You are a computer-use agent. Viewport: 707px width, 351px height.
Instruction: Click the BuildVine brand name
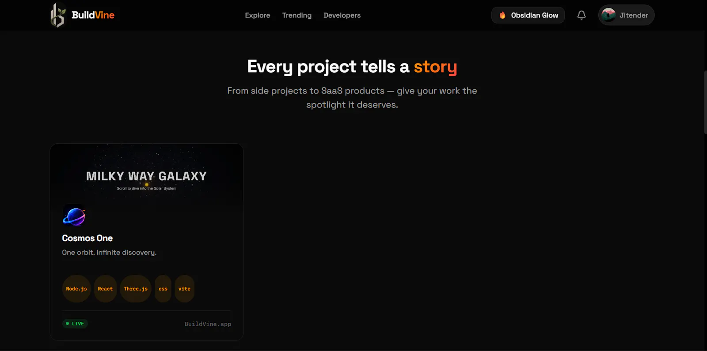click(x=93, y=15)
